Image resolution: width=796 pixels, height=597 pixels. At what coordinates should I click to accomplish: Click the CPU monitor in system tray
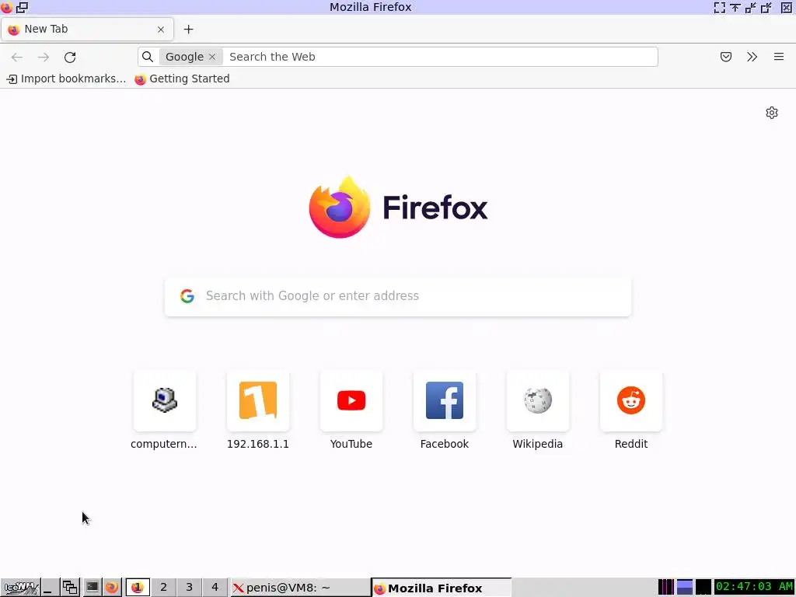665,587
